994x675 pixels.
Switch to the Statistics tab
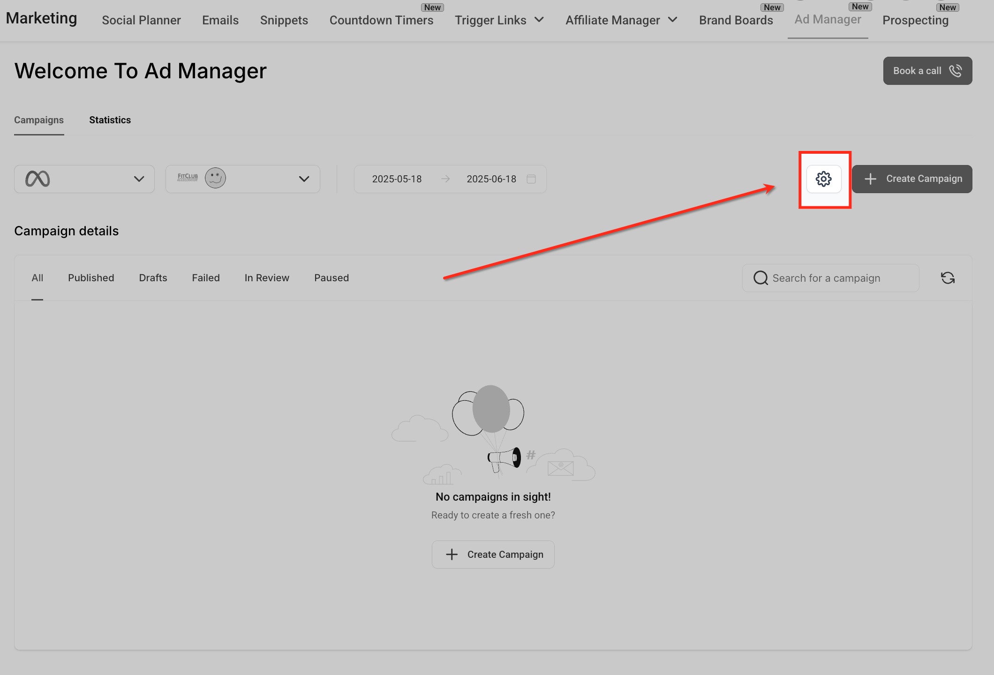pos(110,120)
